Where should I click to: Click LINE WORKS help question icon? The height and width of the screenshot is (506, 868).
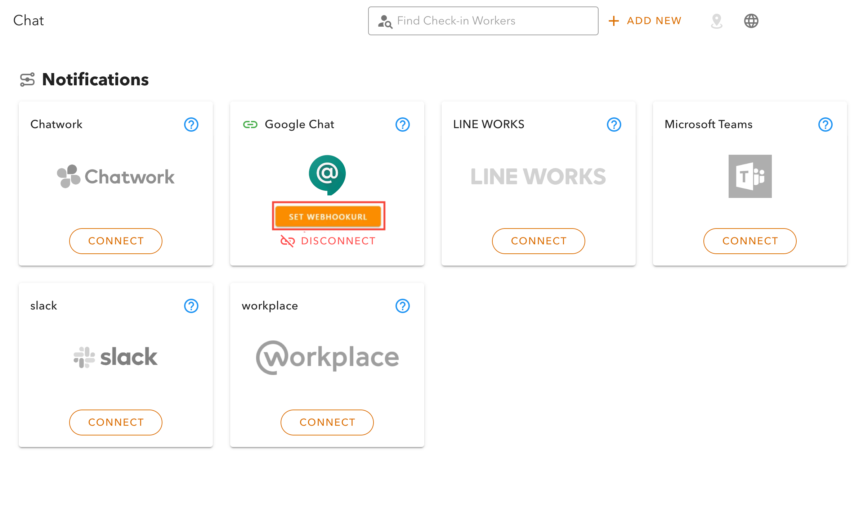tap(614, 125)
